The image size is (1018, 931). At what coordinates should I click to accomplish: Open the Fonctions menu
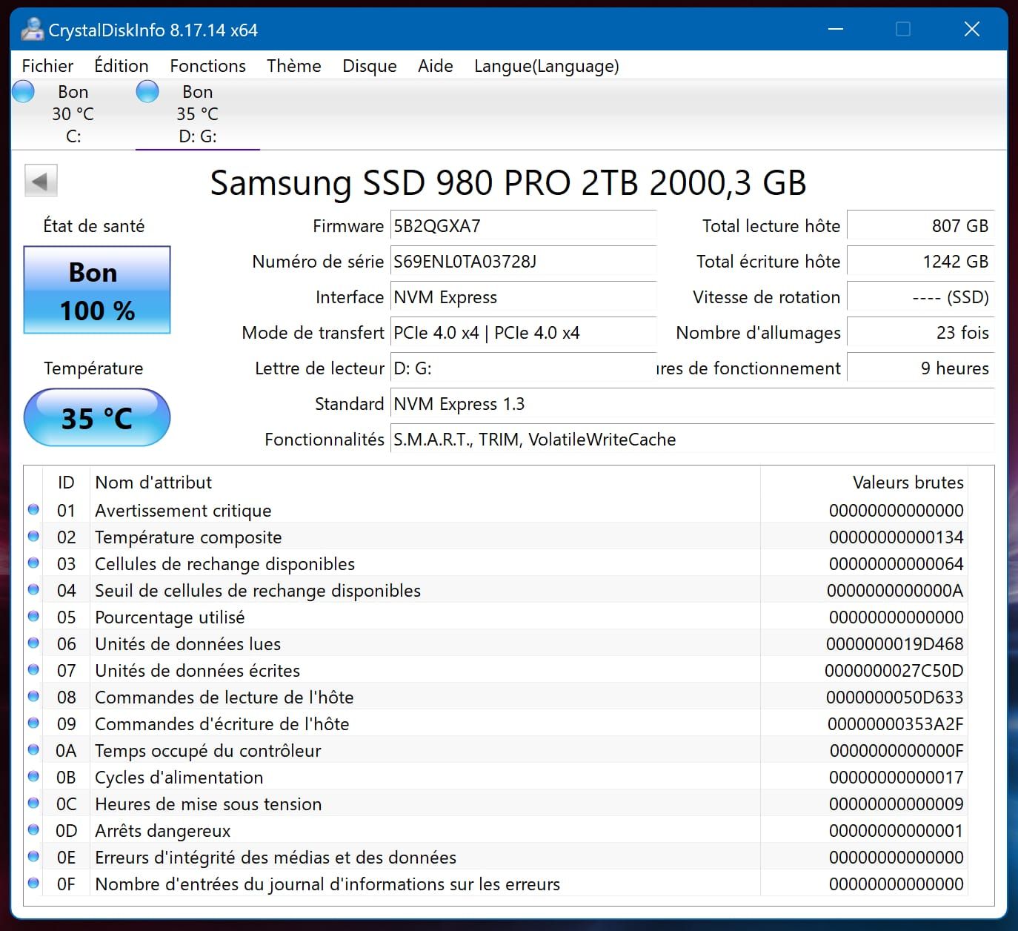pyautogui.click(x=207, y=66)
